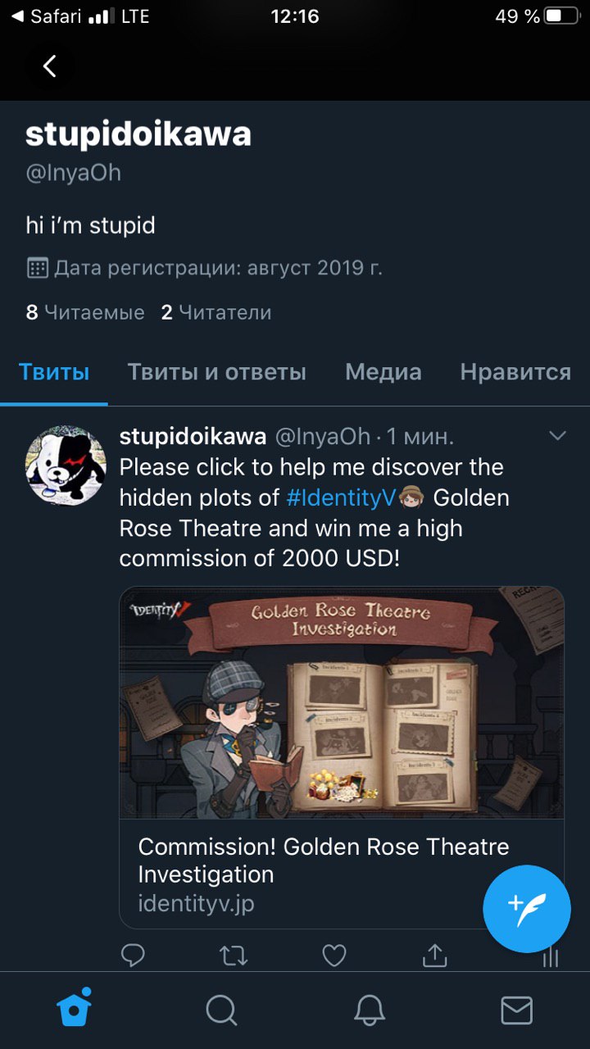590x1049 pixels.
Task: Select the Нравится tab
Action: coord(515,372)
